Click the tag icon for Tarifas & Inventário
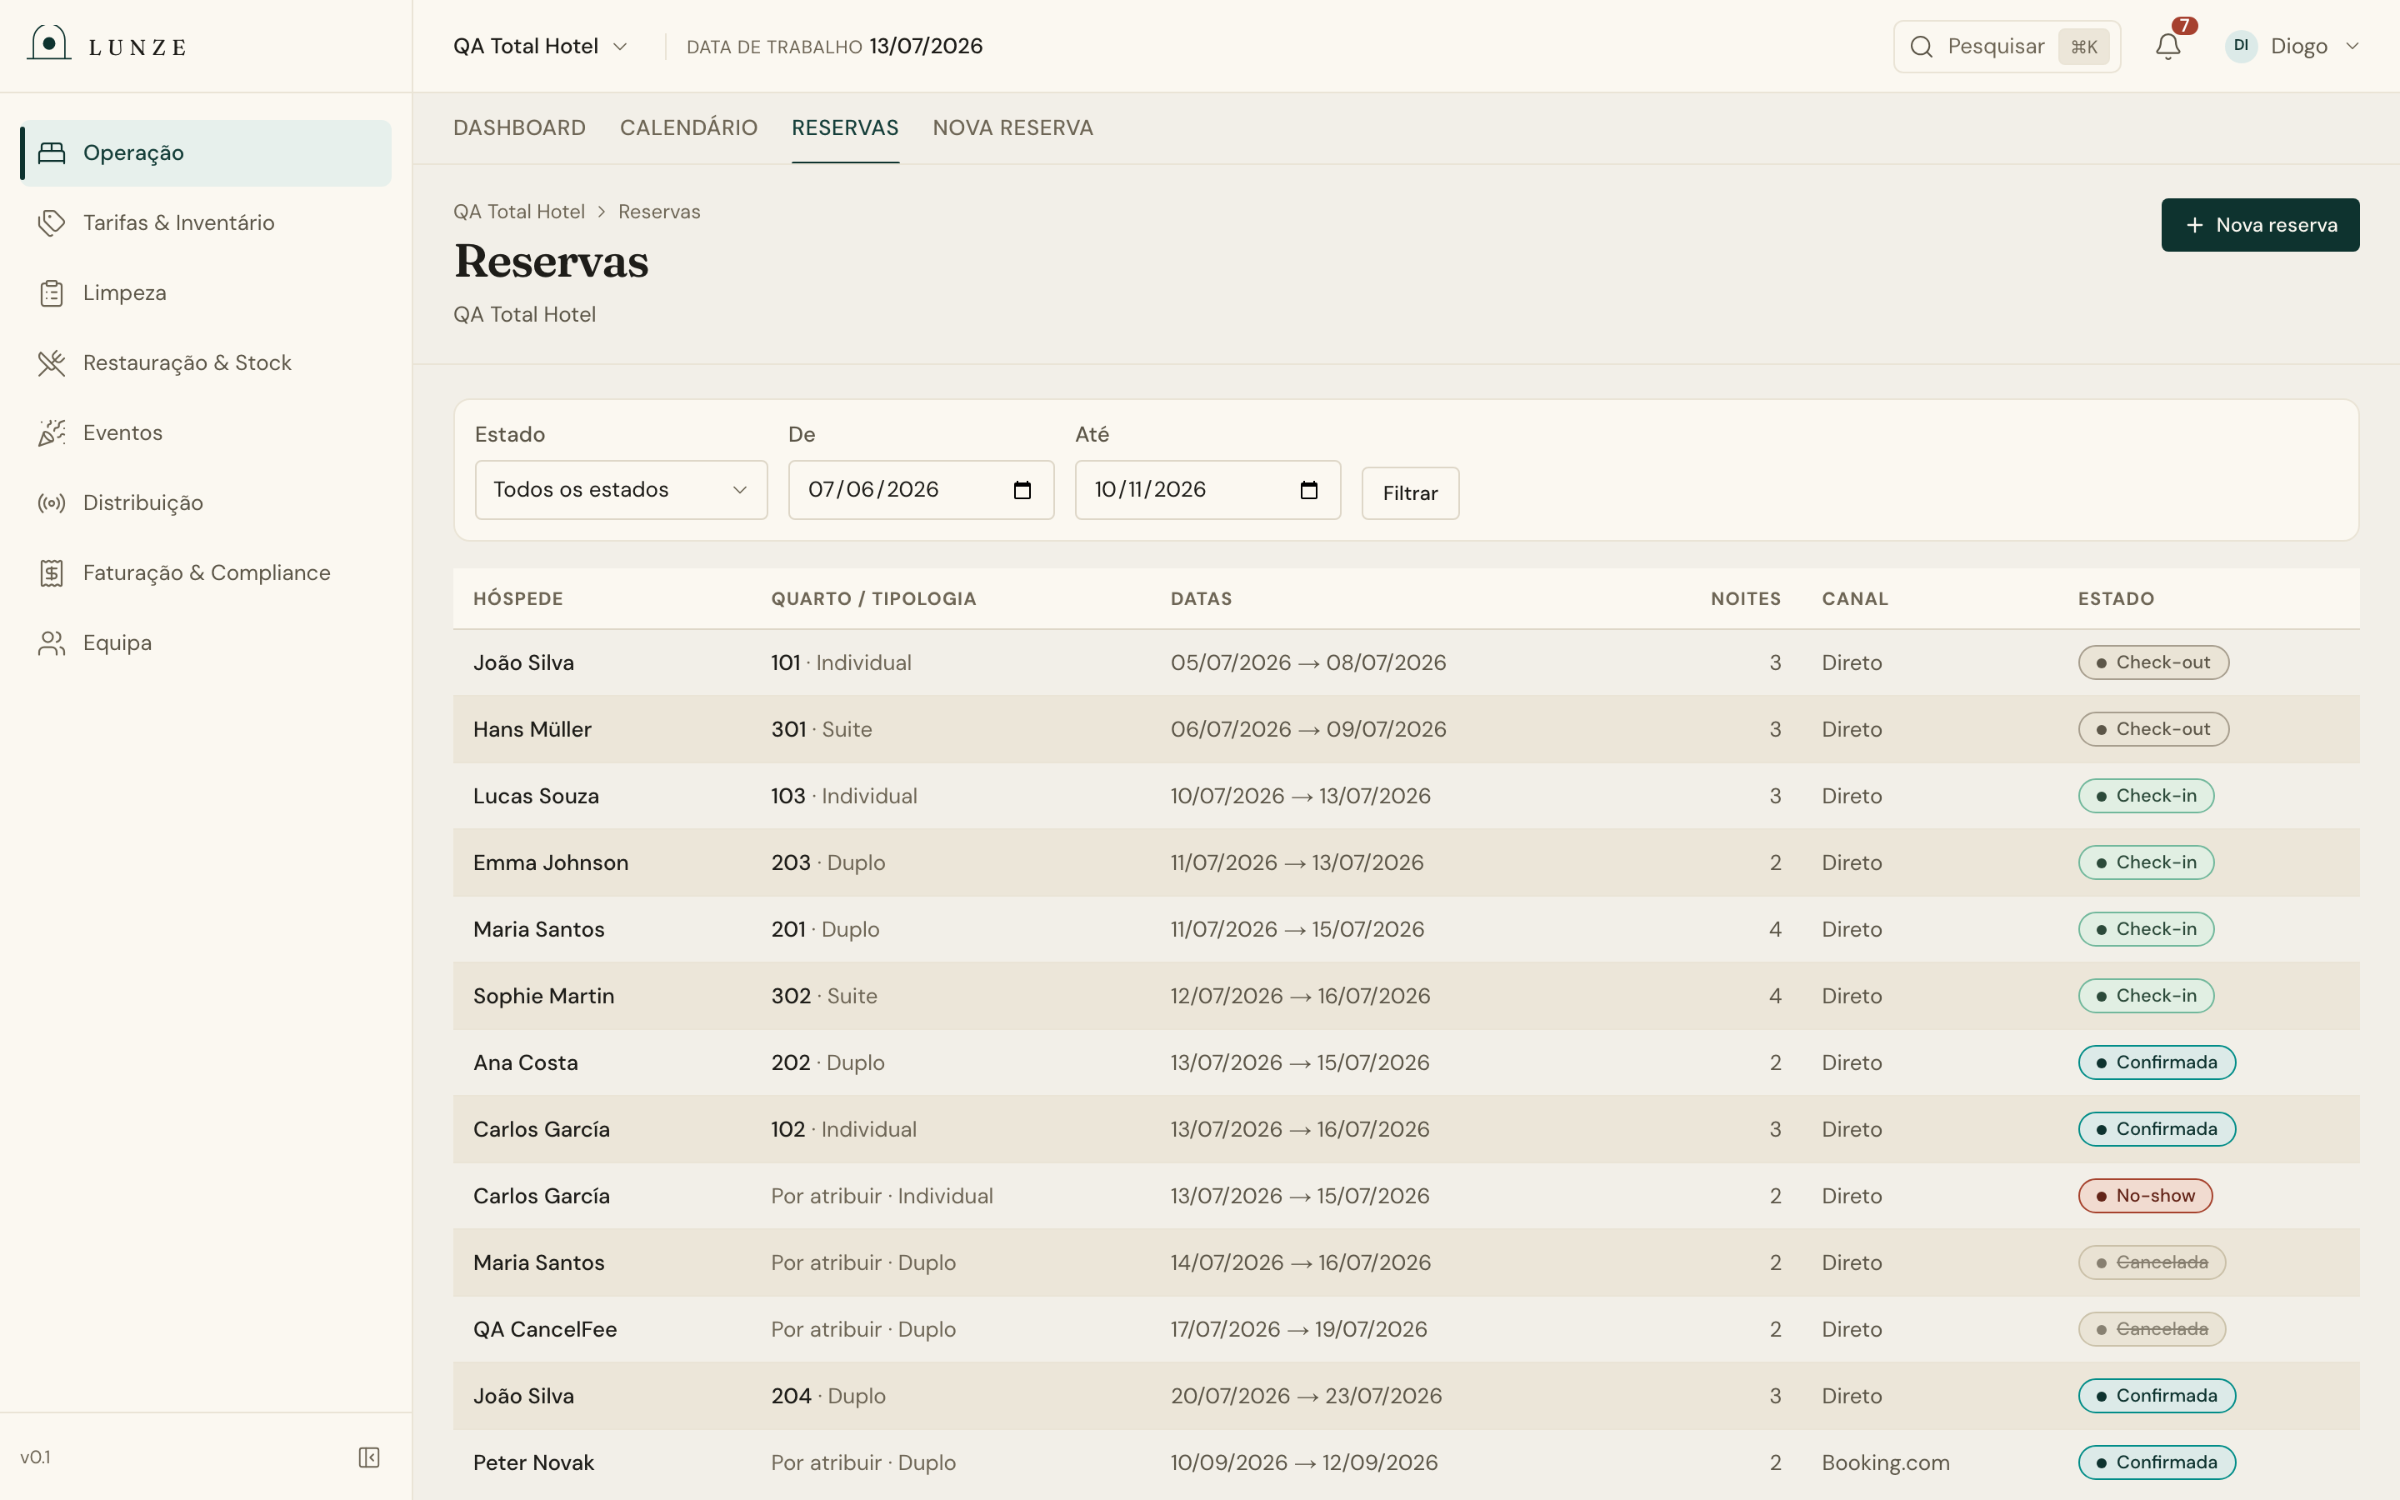 pos(52,222)
